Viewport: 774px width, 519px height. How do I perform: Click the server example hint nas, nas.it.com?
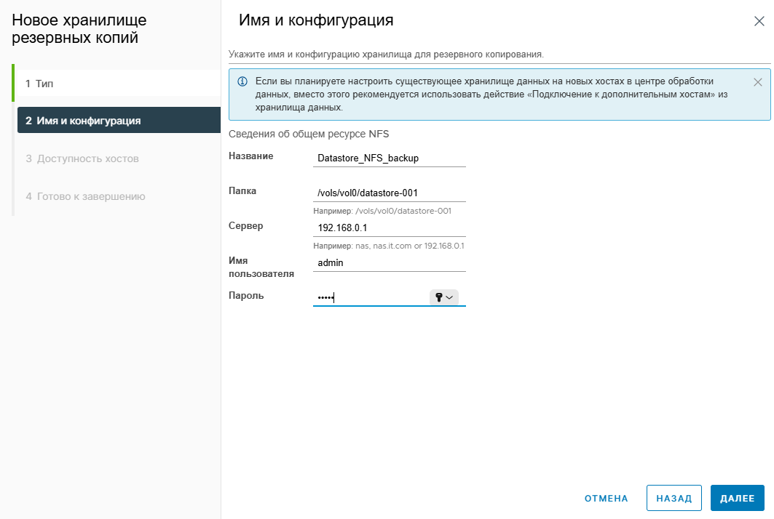[x=389, y=246]
